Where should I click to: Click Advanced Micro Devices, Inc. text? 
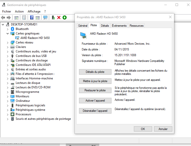click(x=132, y=44)
